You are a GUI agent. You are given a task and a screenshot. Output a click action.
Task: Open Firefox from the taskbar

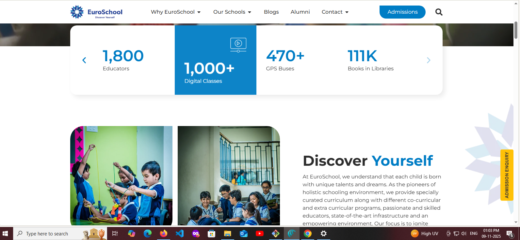tap(163, 233)
